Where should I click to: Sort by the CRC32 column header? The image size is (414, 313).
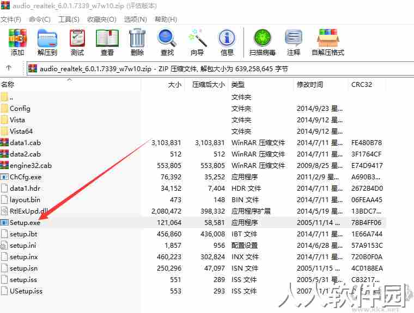tap(362, 85)
